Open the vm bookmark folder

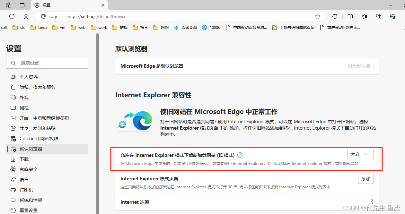pos(59,28)
